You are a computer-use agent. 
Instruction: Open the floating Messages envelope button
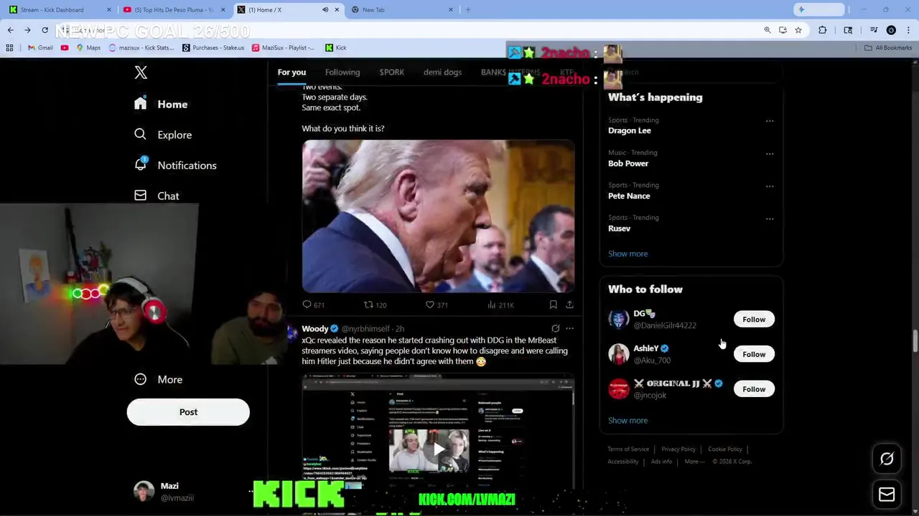(x=887, y=494)
